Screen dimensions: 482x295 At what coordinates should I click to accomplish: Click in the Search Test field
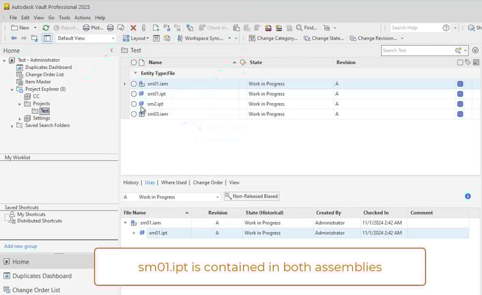pyautogui.click(x=417, y=51)
